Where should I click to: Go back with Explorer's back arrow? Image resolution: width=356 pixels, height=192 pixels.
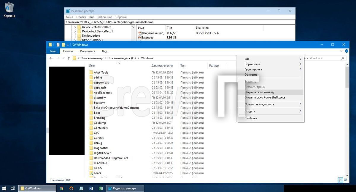click(x=51, y=58)
